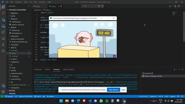
Task: Click the master branch in status bar
Action: (x=9, y=96)
